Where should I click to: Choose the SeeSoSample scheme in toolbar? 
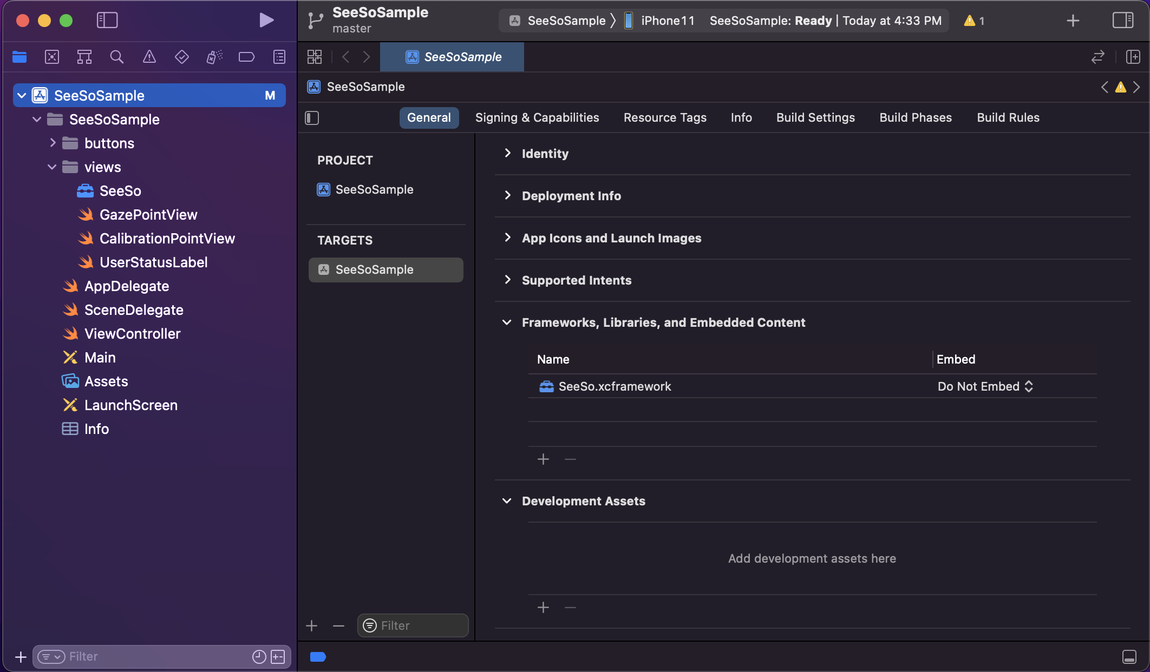558,21
